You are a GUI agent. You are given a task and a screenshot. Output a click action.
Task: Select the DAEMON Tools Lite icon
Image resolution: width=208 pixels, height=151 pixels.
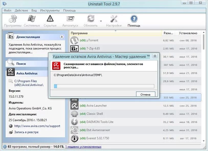(x=74, y=122)
